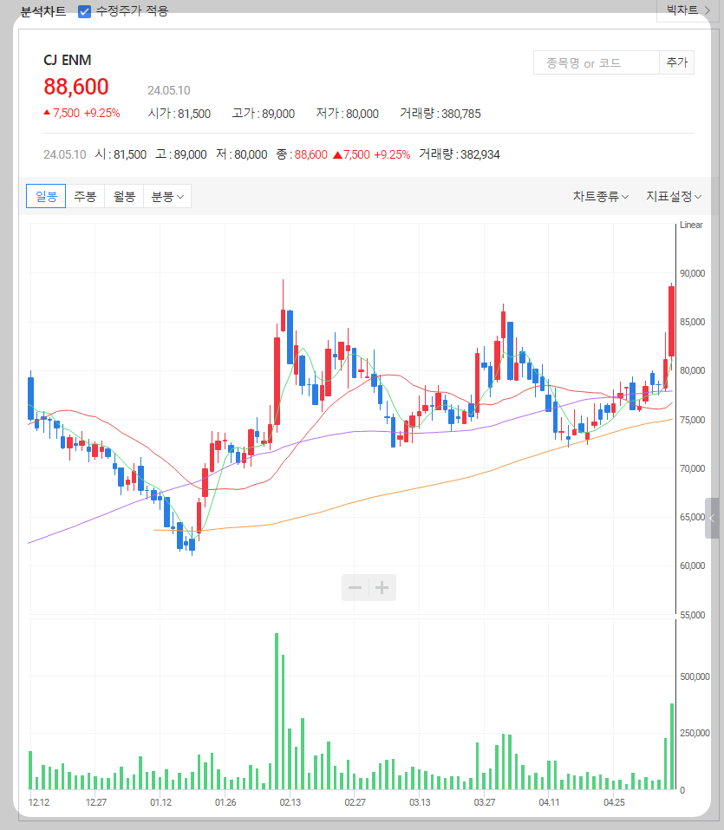724x830 pixels.
Task: Click the Linear scale label
Action: click(691, 225)
